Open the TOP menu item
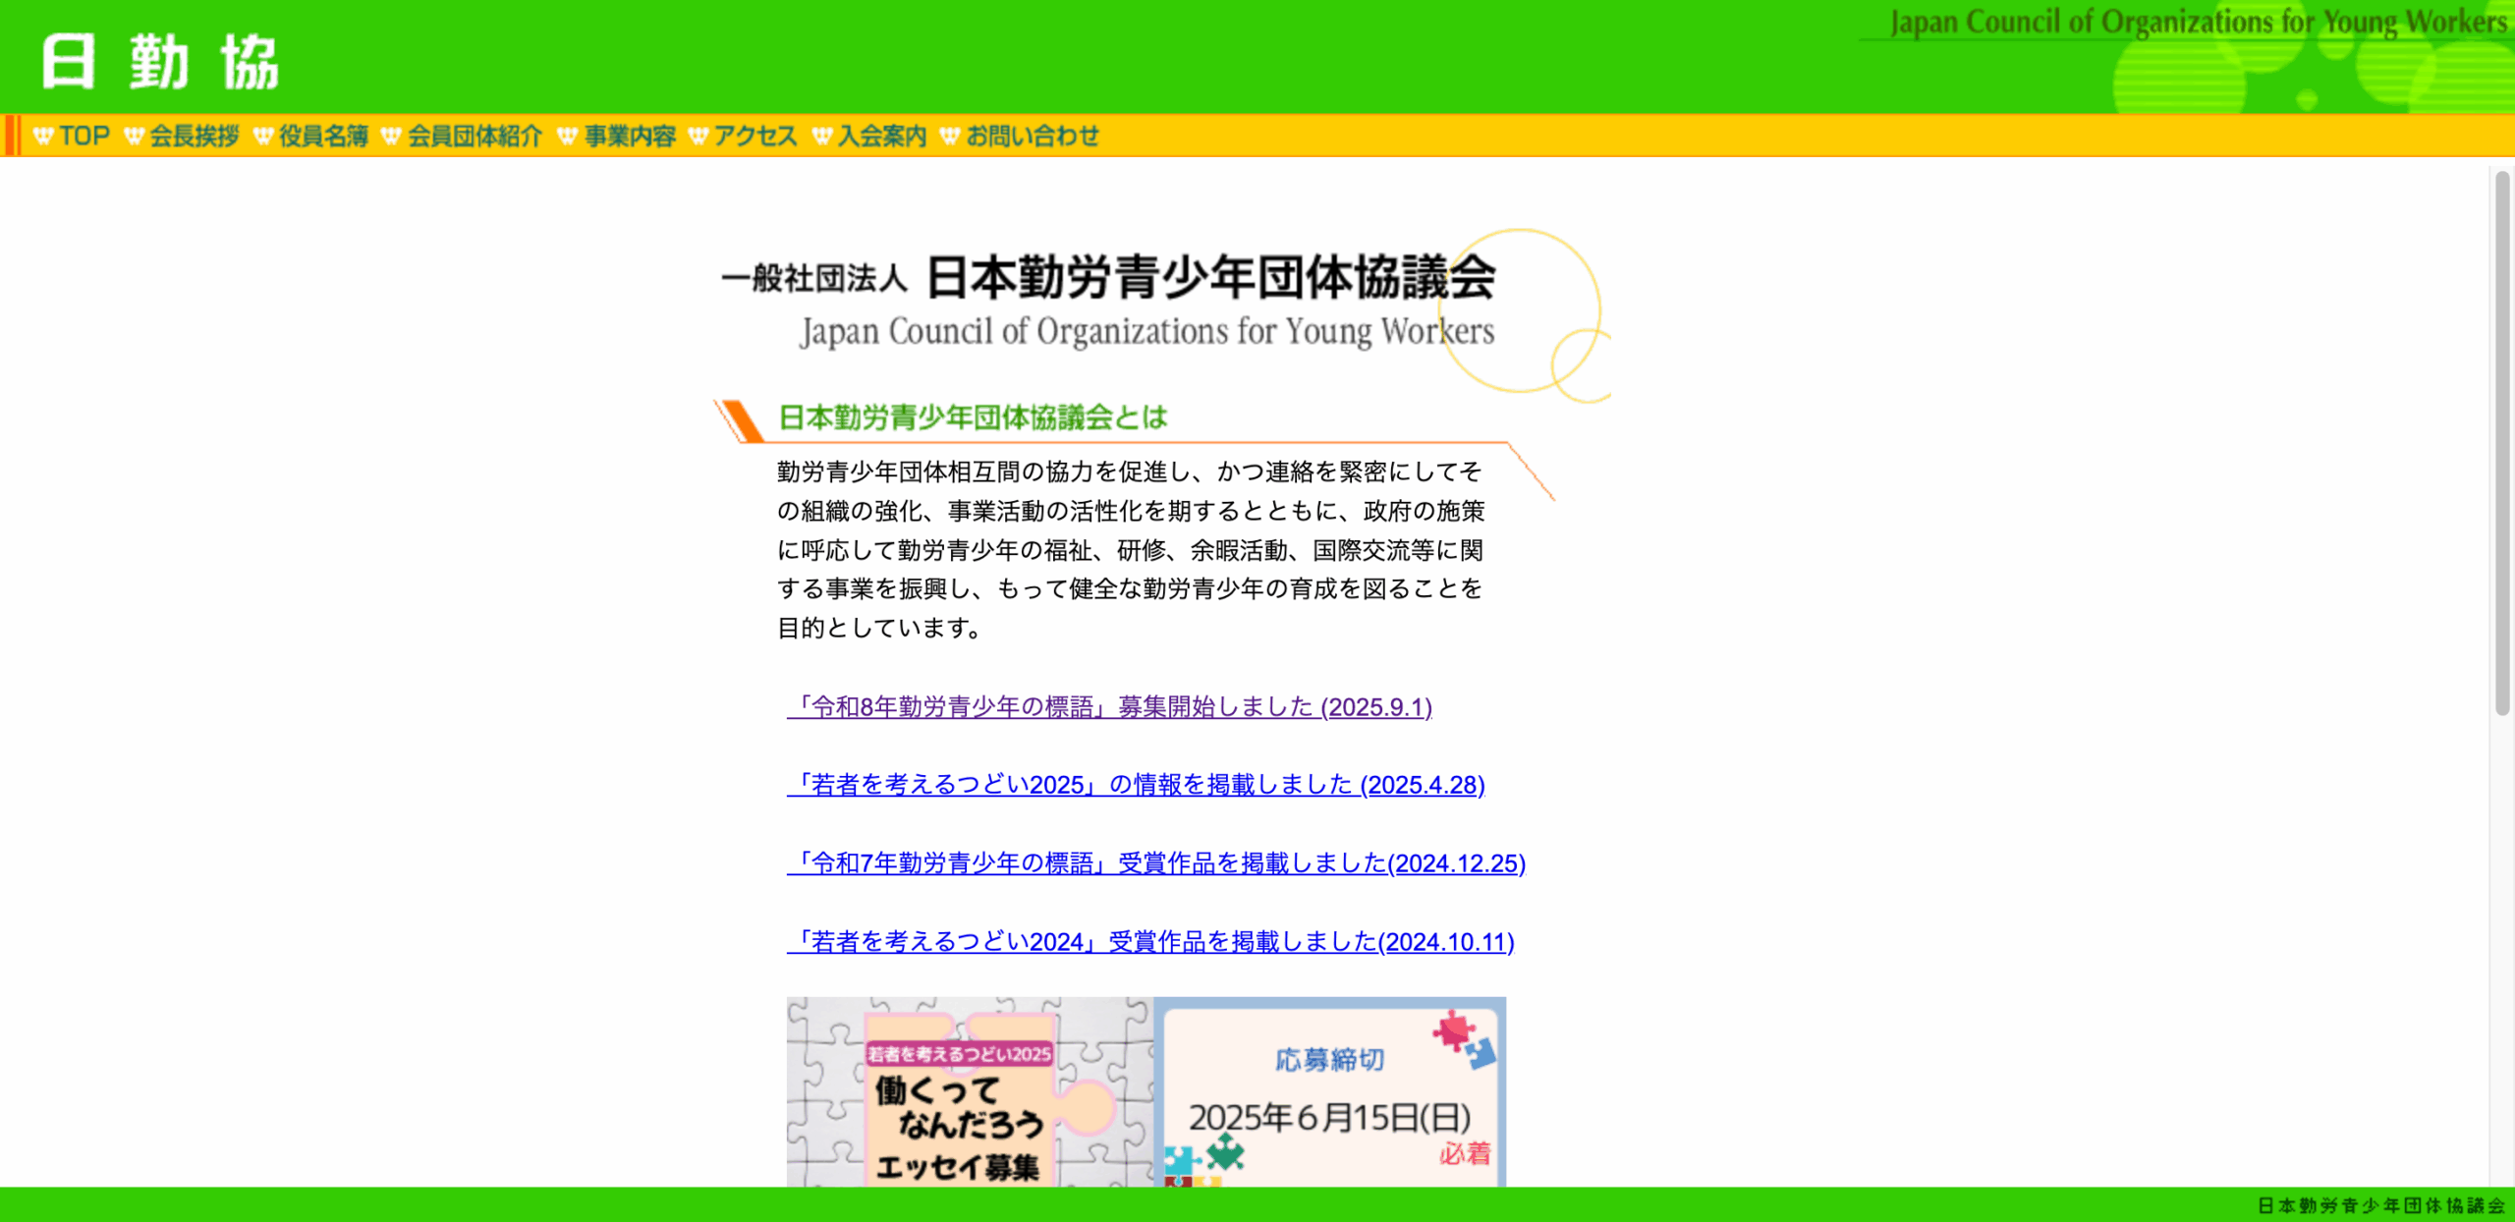 (x=84, y=136)
